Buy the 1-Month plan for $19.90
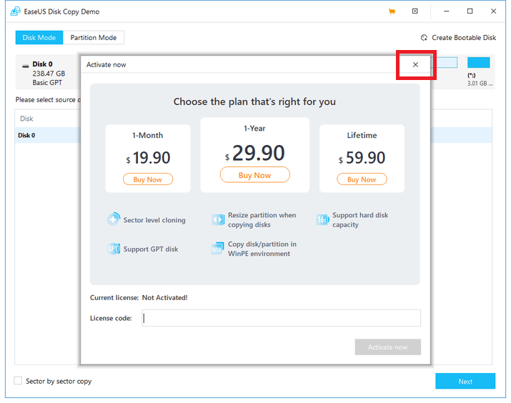 tap(148, 179)
